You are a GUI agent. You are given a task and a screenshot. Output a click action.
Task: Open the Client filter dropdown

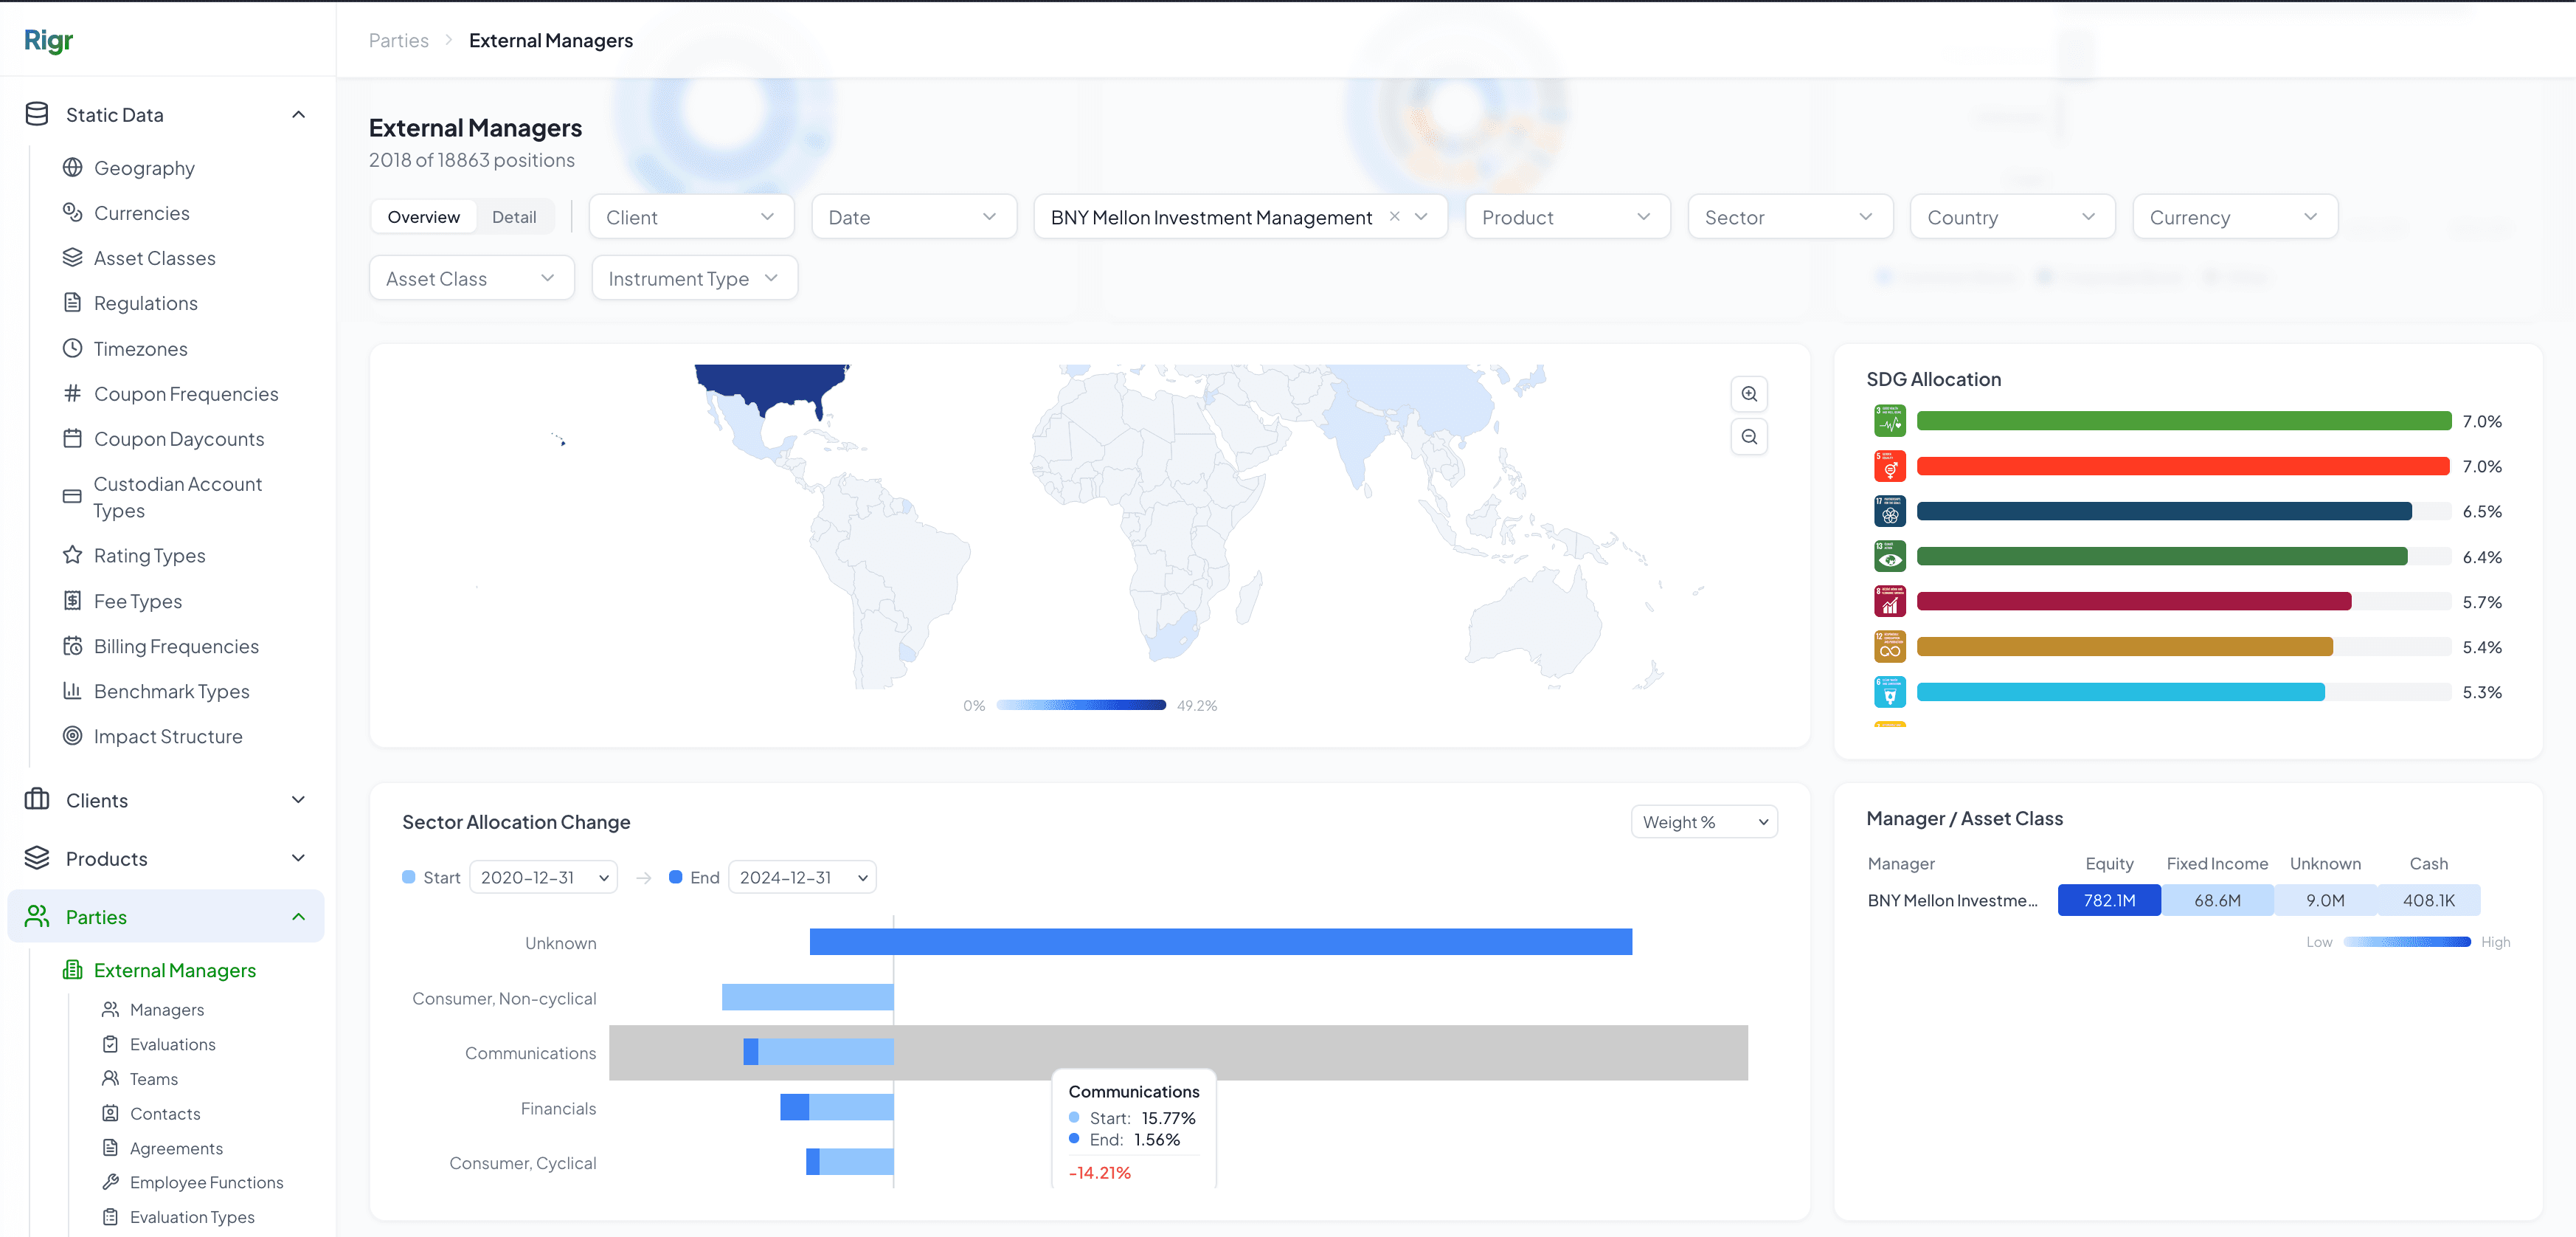(x=691, y=217)
